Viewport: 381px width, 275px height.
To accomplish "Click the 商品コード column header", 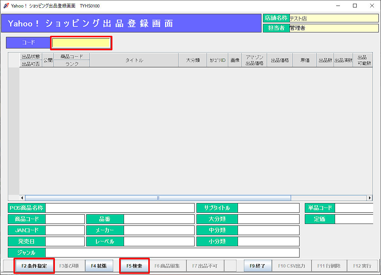I will (71, 56).
